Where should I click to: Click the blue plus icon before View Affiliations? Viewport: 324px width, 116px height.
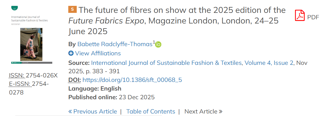(71, 53)
